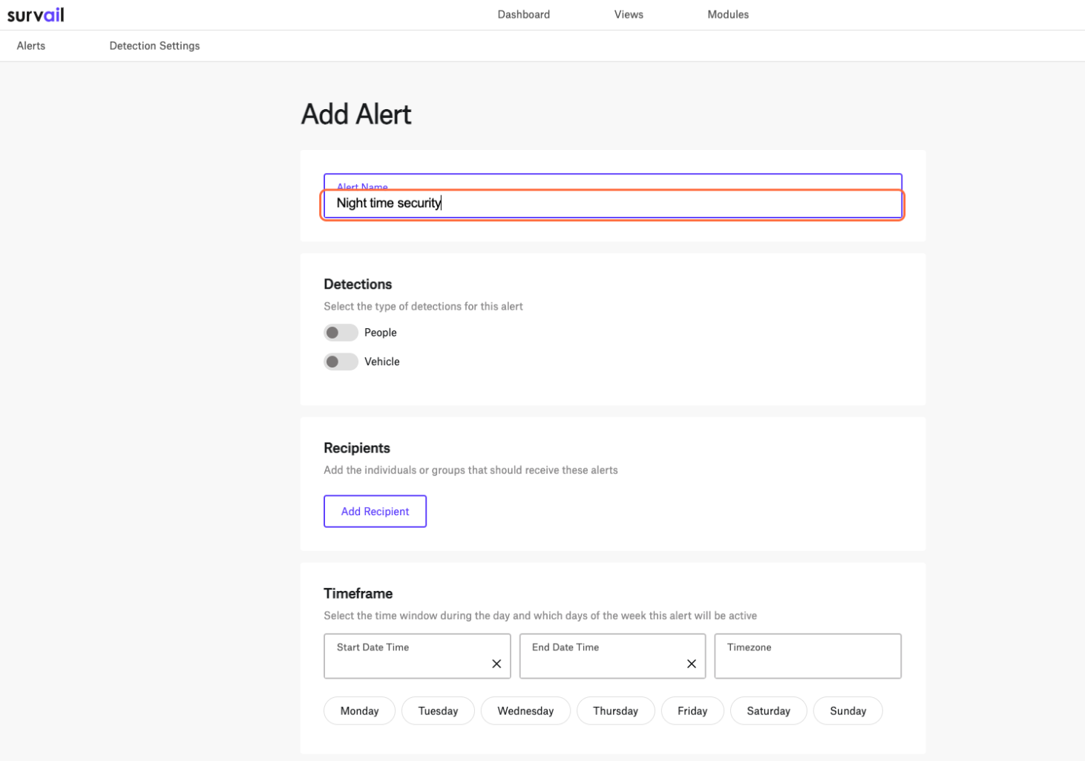1085x761 pixels.
Task: Open the Modules page
Action: pyautogui.click(x=728, y=14)
